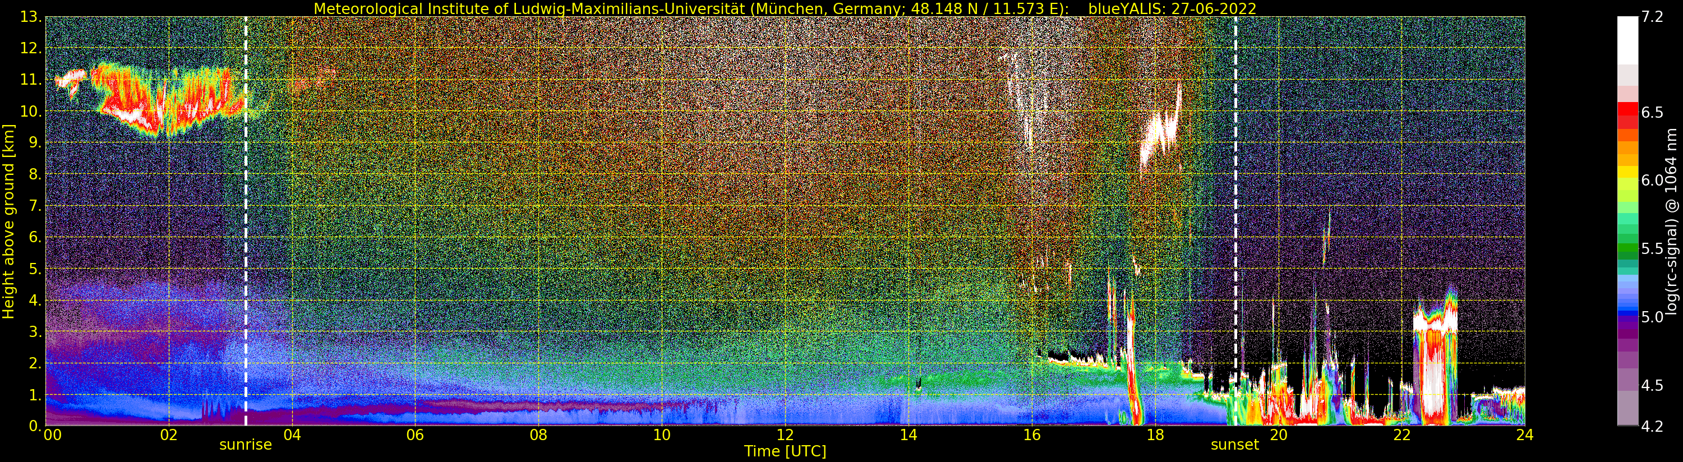Select the "22" tick on the time axis
This screenshot has height=462, width=1683.
[x=1402, y=435]
